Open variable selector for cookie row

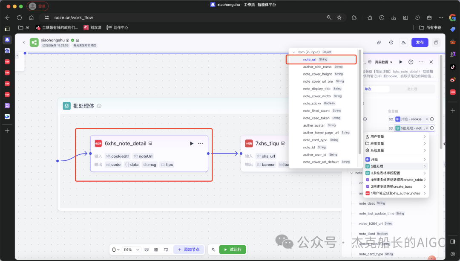tap(432, 119)
